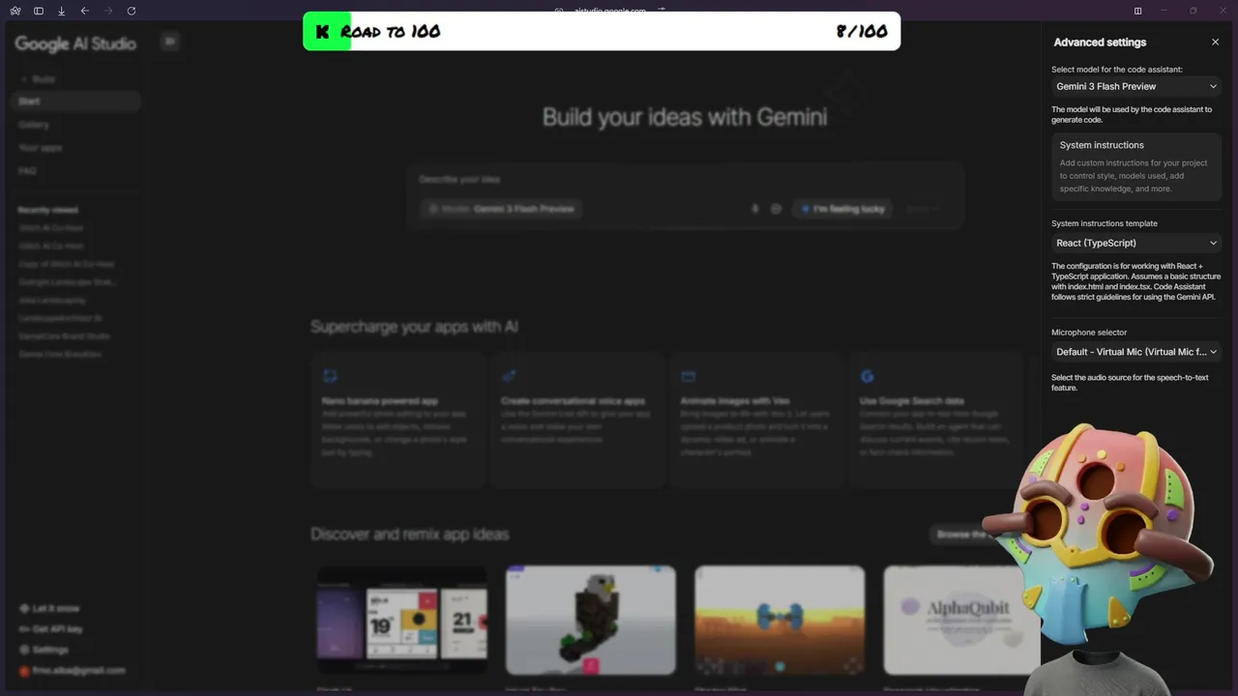Screen dimensions: 1238x696
Task: Open Create conversational voice apps card
Action: pyautogui.click(x=578, y=420)
